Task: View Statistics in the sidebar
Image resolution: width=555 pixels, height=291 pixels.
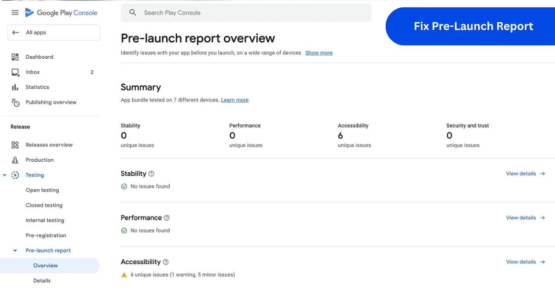Action: coord(37,87)
